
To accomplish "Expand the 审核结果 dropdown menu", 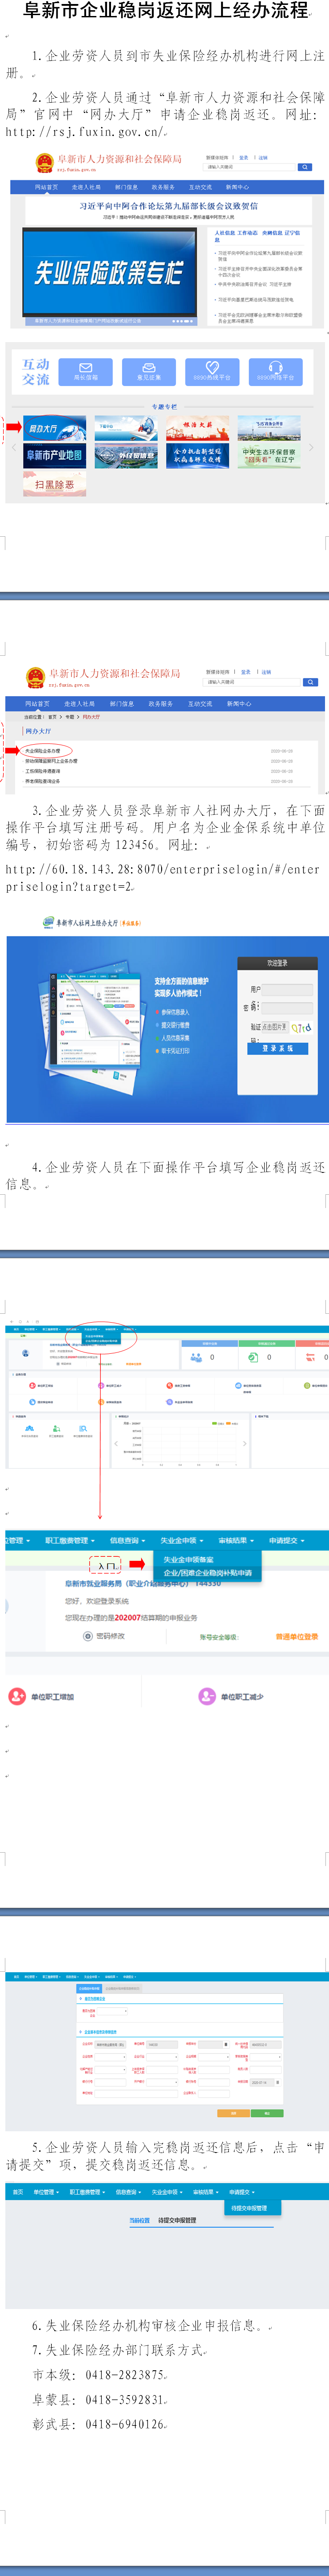I will point(236,1540).
